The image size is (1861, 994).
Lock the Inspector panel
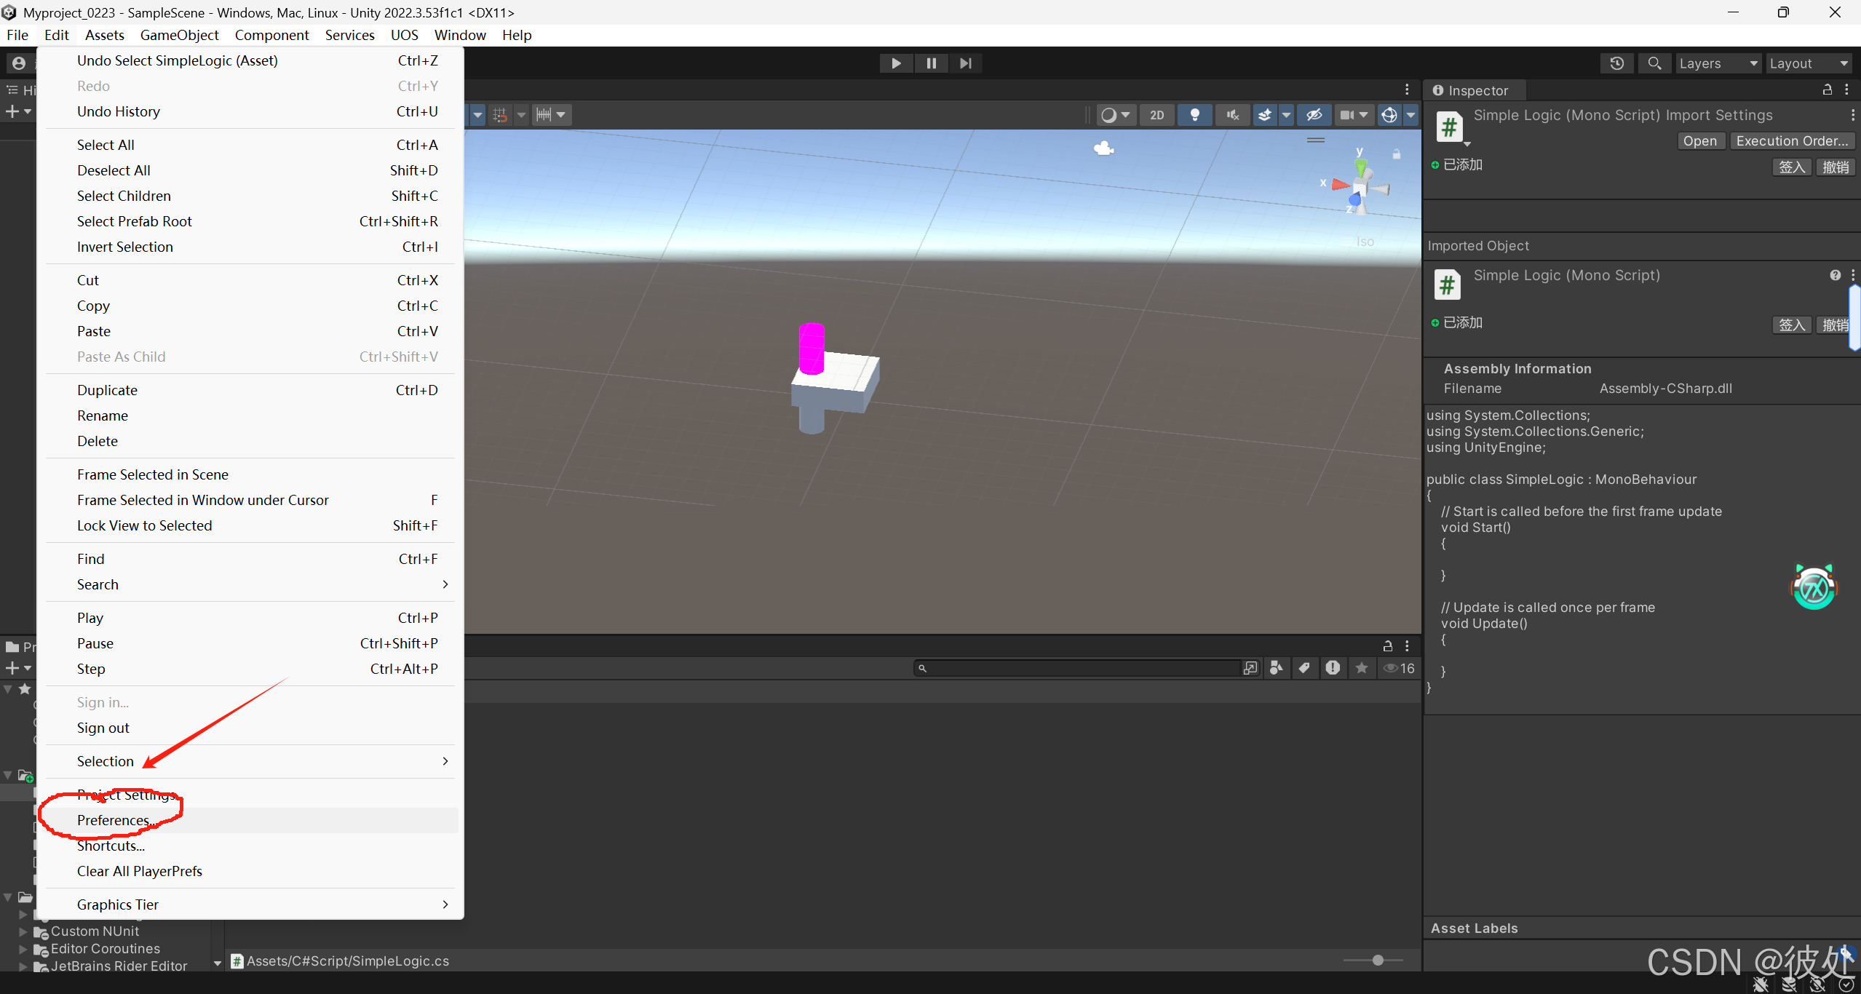coord(1827,90)
